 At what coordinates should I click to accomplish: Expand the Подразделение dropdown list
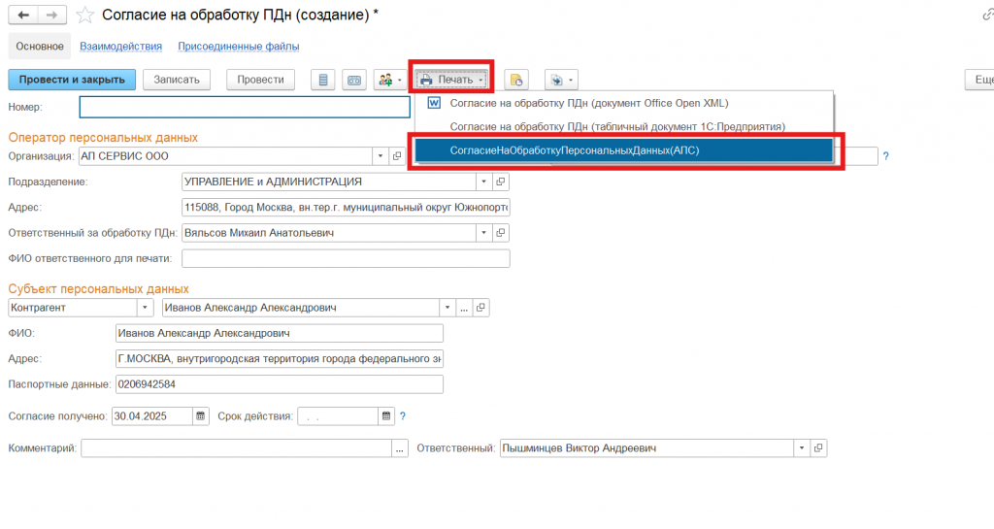pos(483,182)
